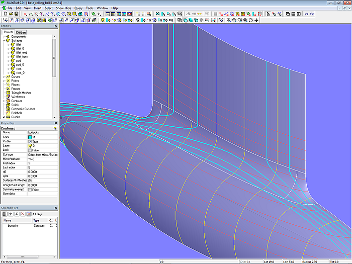The image size is (352, 264).
Task: Click the first light bulb show icon
Action: [103, 20]
